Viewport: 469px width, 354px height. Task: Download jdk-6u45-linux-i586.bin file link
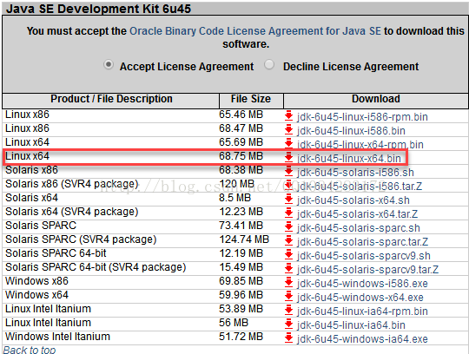[x=351, y=131]
